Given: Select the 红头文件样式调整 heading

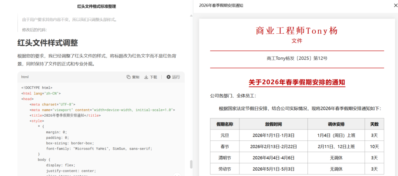Looking at the screenshot, I should (x=48, y=43).
